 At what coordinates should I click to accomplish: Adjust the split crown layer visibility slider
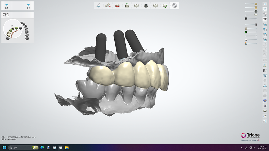click(x=251, y=7)
